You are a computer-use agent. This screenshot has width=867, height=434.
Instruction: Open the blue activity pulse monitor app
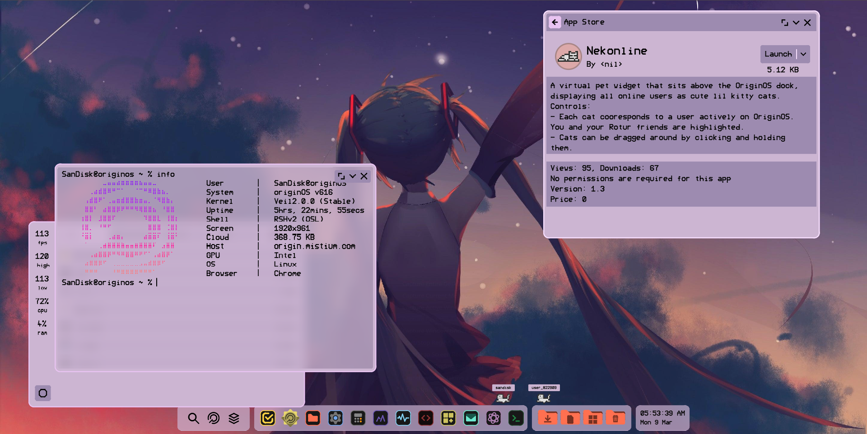403,418
